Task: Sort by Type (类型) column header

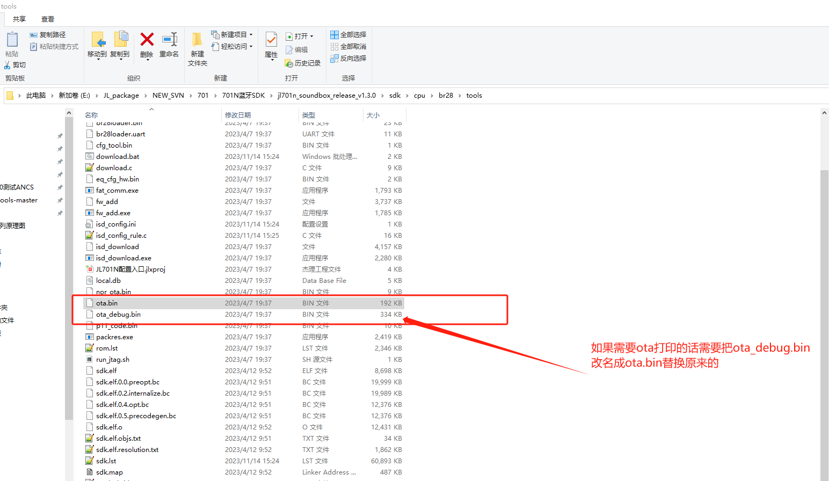Action: pos(309,115)
